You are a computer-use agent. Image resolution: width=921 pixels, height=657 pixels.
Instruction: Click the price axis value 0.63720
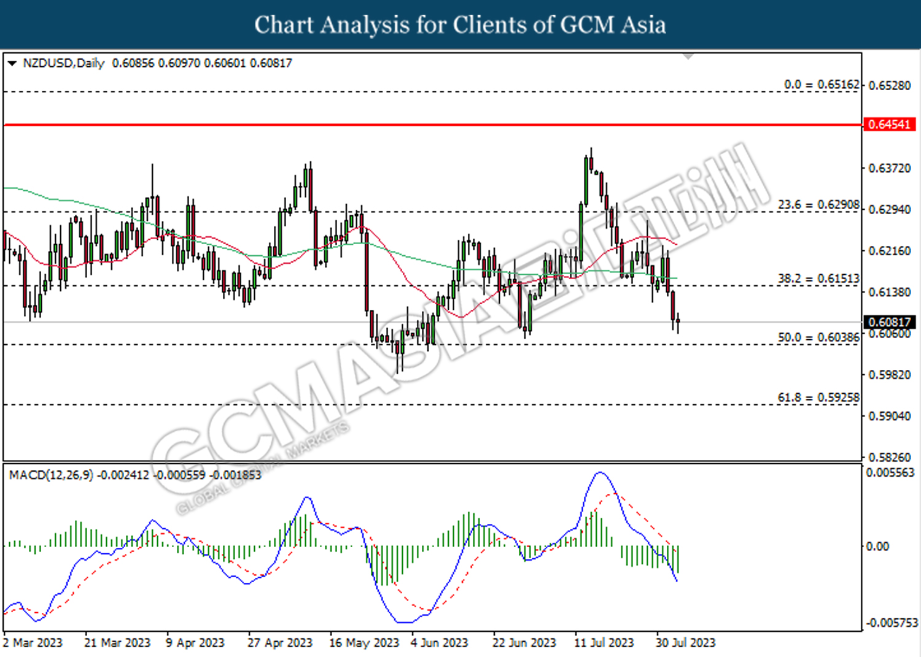(x=890, y=168)
